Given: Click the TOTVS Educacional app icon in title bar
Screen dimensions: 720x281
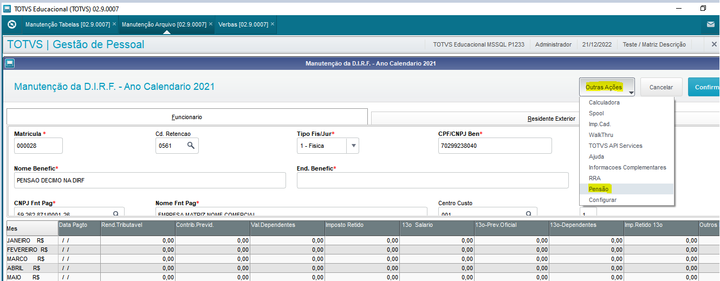Looking at the screenshot, I should (7, 9).
